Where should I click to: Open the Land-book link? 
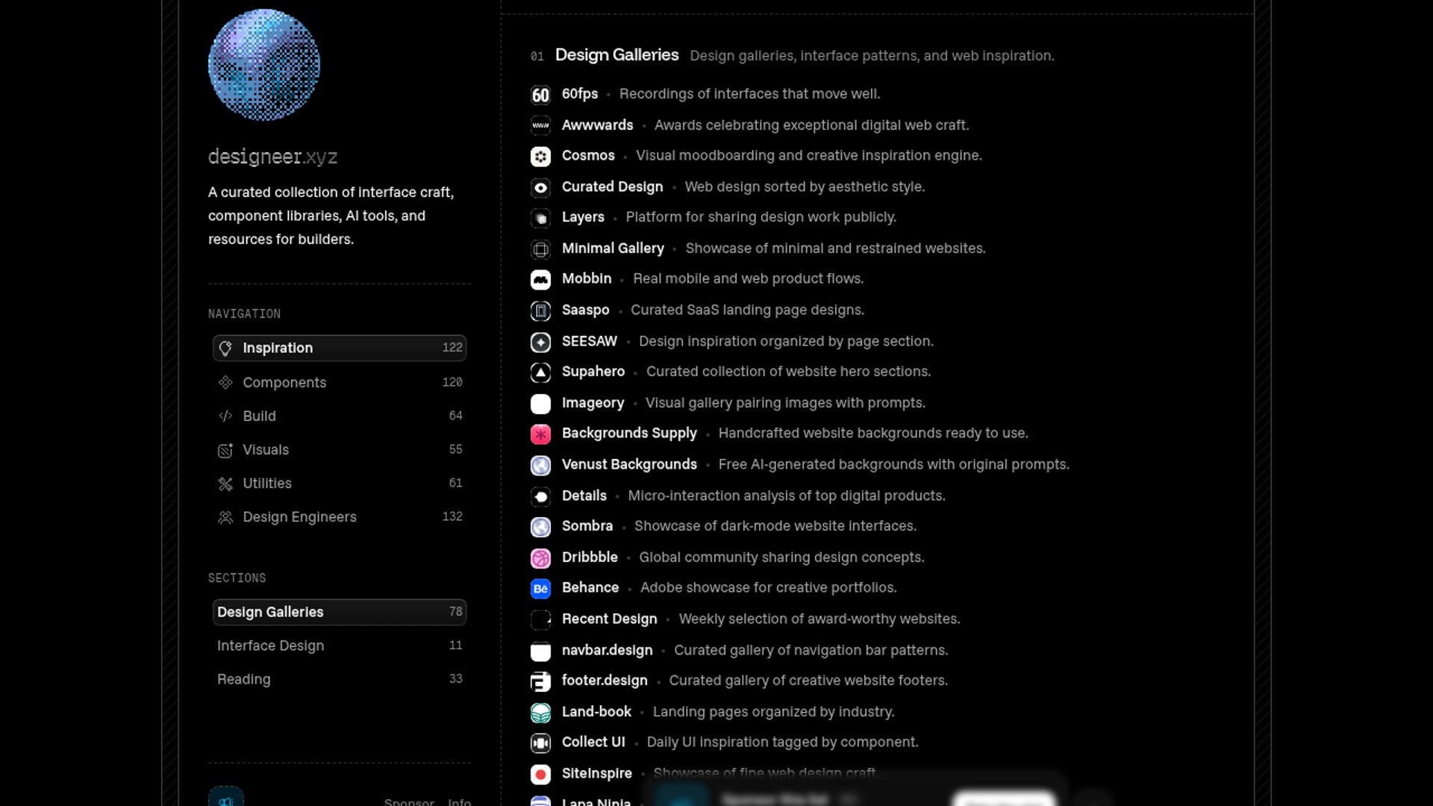tap(596, 712)
